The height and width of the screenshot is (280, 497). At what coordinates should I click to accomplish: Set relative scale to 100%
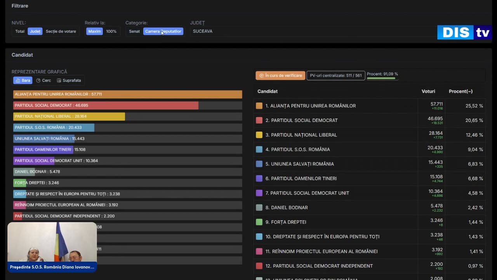(x=111, y=31)
